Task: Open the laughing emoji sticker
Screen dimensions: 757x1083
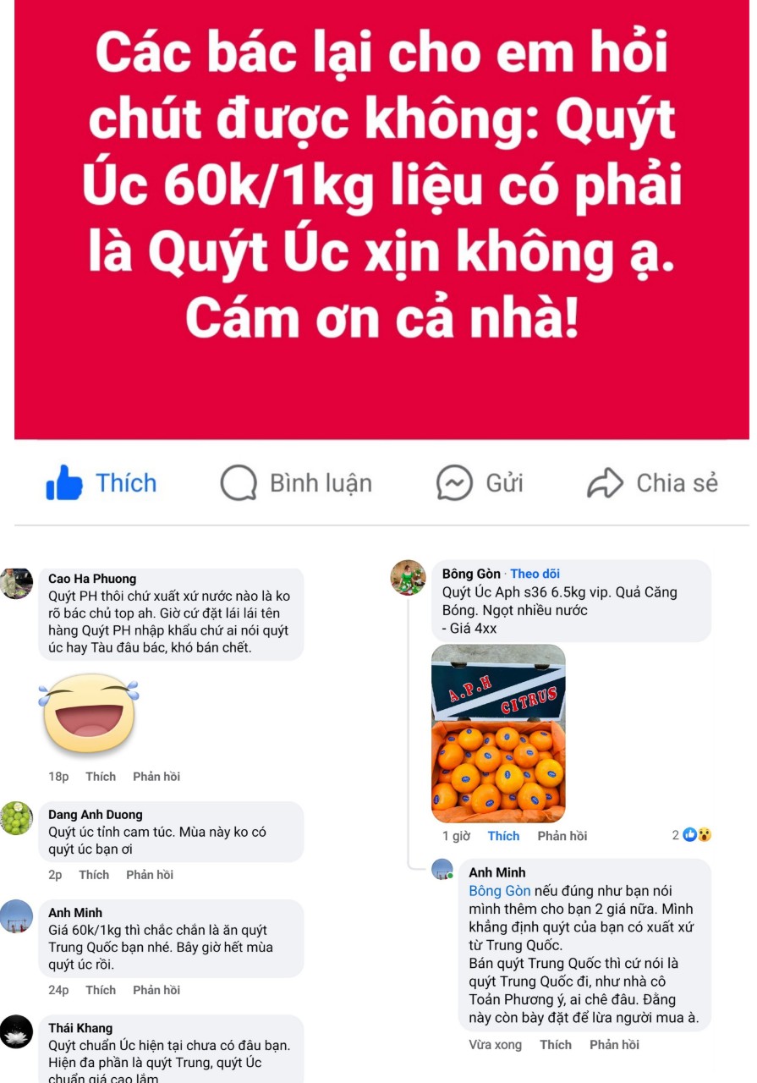Action: 89,713
